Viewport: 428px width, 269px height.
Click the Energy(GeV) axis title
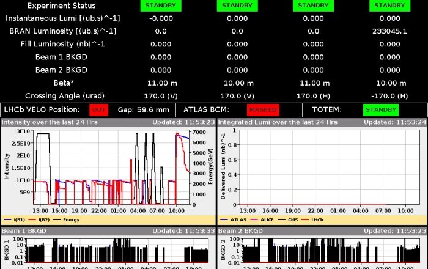[210, 166]
